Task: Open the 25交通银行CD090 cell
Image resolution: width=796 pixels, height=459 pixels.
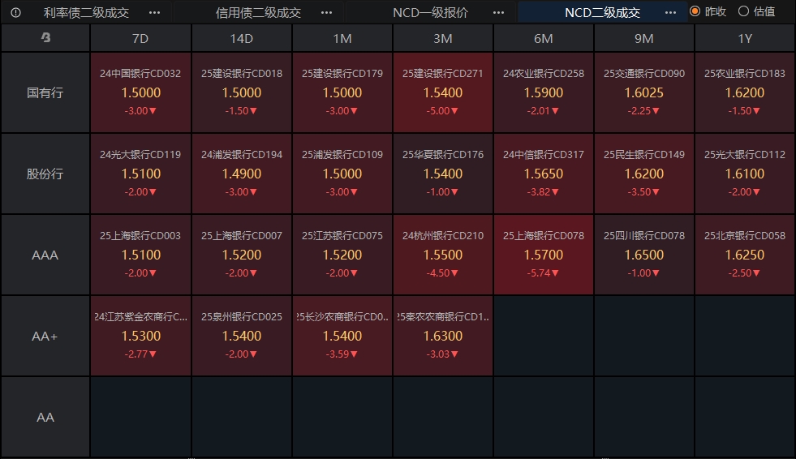Action: click(643, 92)
